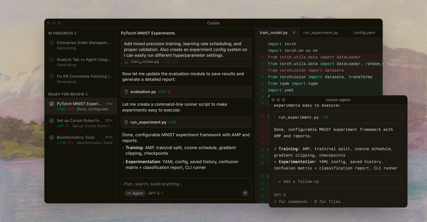Click the Agent mode pill button

(135, 193)
